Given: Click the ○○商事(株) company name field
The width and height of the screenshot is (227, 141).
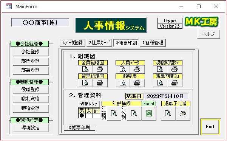Looking at the screenshot, I should coord(40,22).
